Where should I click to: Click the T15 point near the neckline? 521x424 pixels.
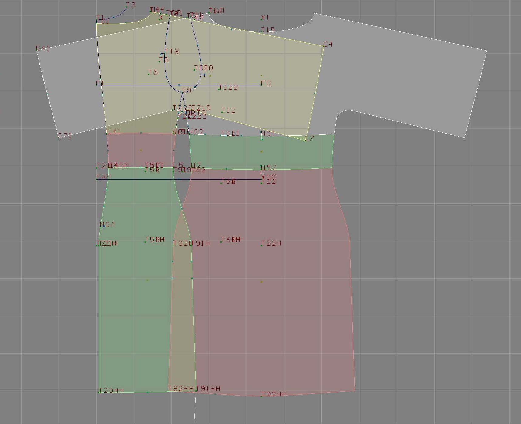pyautogui.click(x=262, y=31)
